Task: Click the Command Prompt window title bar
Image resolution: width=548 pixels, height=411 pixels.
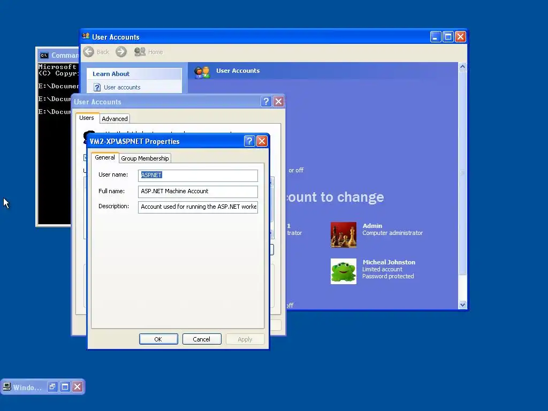Action: point(58,55)
